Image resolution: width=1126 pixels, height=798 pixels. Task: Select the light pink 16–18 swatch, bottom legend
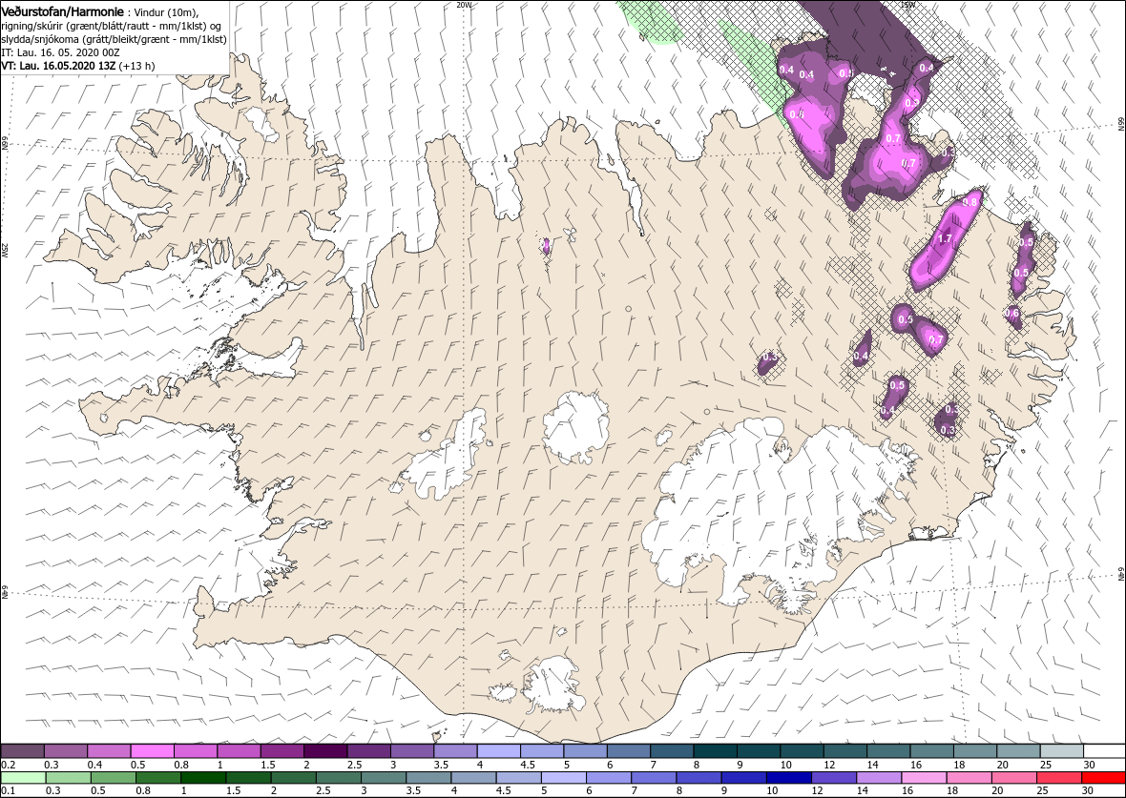[x=924, y=778]
